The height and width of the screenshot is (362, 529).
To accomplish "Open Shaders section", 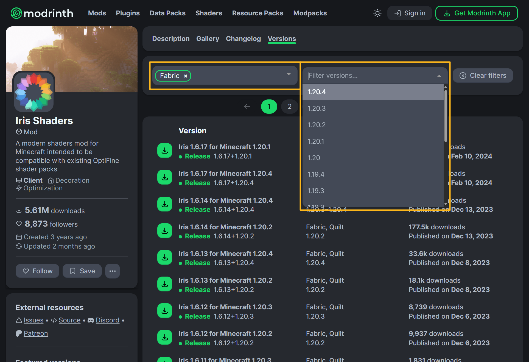I will click(x=209, y=13).
